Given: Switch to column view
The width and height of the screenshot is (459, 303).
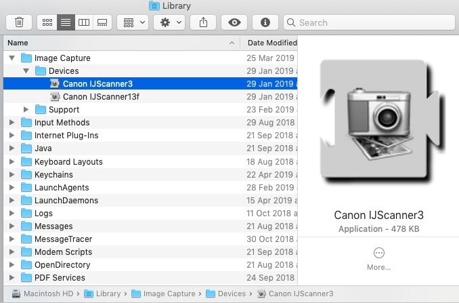Looking at the screenshot, I should pos(84,22).
